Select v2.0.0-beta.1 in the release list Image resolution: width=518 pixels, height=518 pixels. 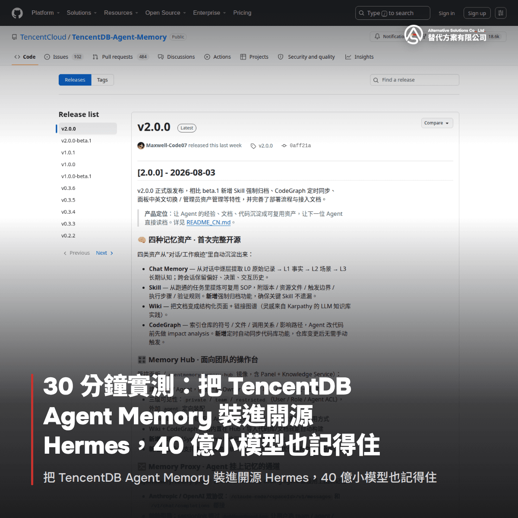(x=76, y=141)
